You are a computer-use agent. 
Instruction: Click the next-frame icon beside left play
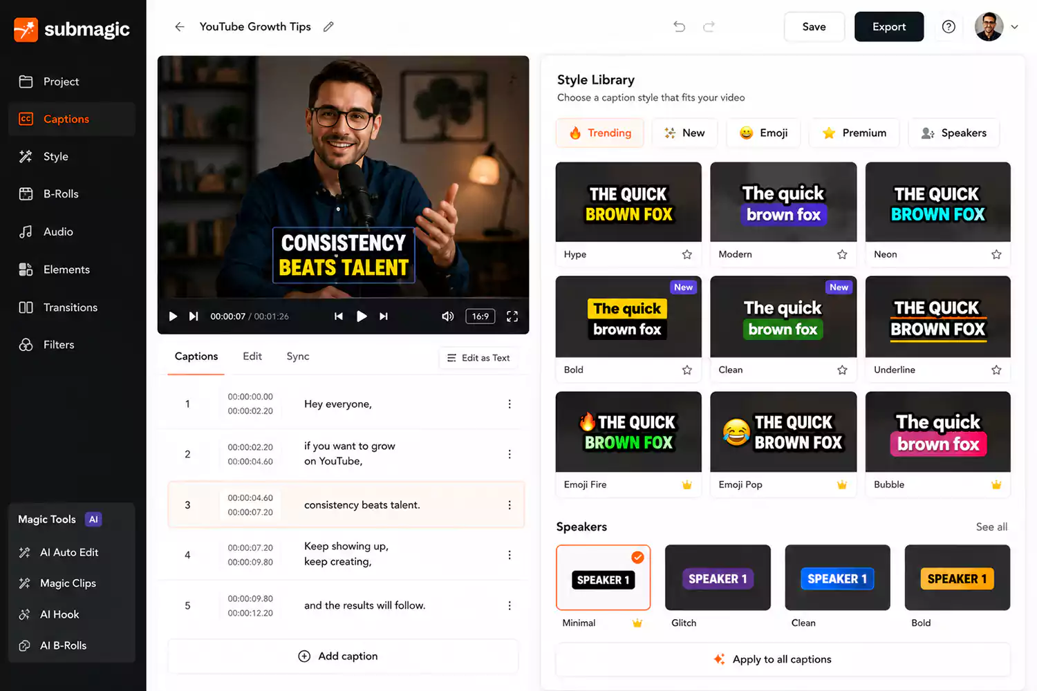pyautogui.click(x=194, y=316)
